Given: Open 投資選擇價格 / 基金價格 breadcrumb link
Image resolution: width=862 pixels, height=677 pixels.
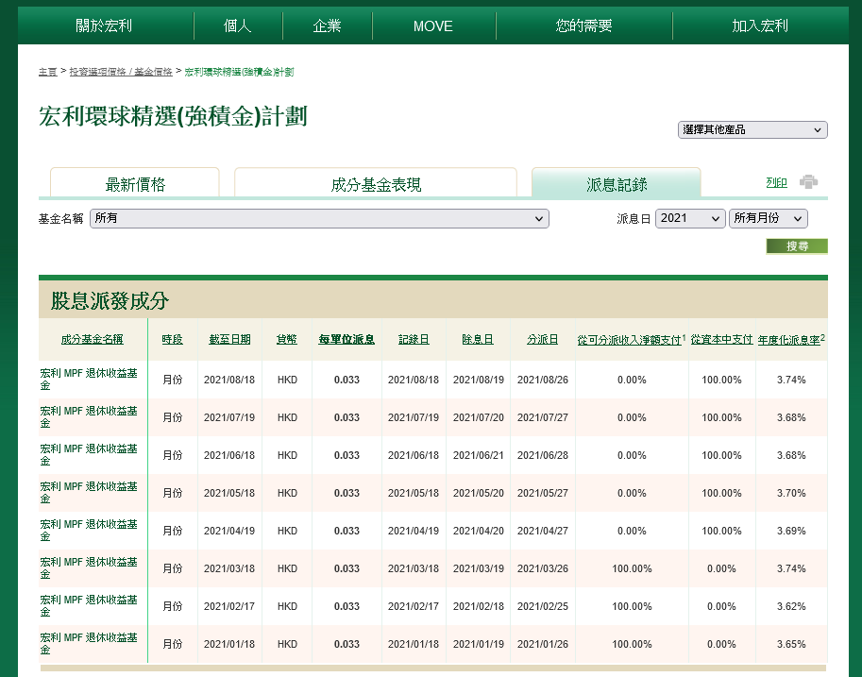Looking at the screenshot, I should (x=121, y=72).
